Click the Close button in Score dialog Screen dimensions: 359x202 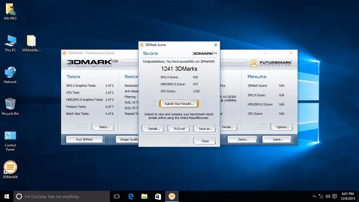(x=205, y=141)
